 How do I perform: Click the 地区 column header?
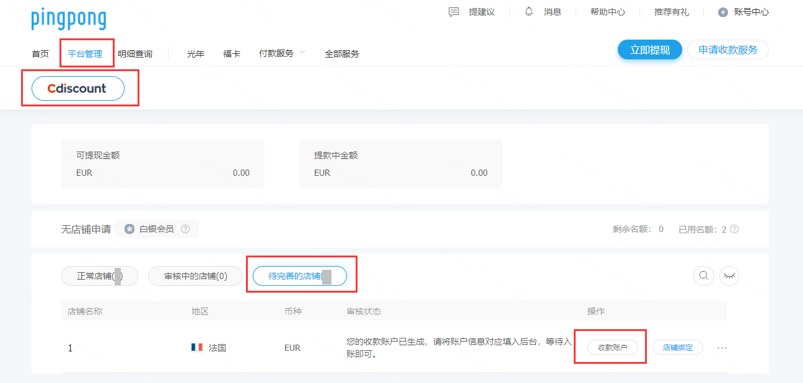click(x=200, y=311)
